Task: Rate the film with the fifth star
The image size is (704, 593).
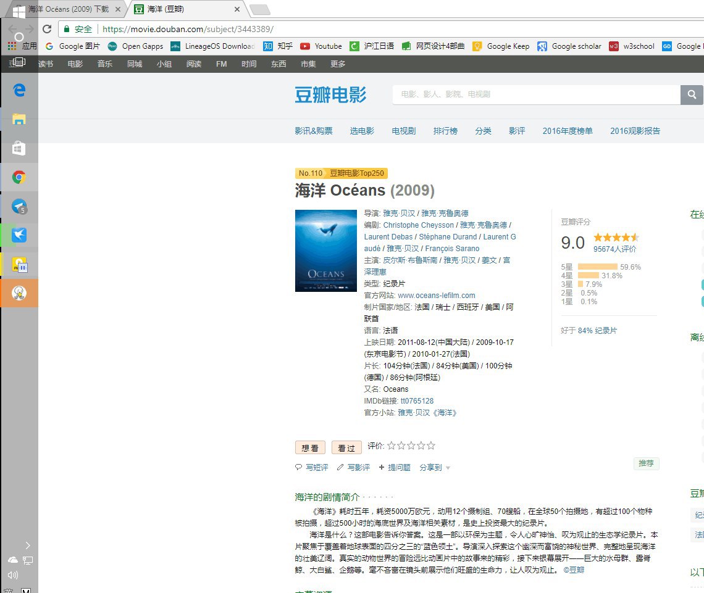Action: pos(431,446)
